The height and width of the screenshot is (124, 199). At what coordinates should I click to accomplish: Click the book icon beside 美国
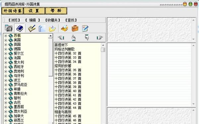(11, 40)
